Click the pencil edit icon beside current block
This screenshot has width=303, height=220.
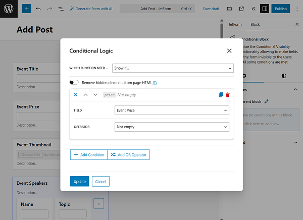pos(267,101)
